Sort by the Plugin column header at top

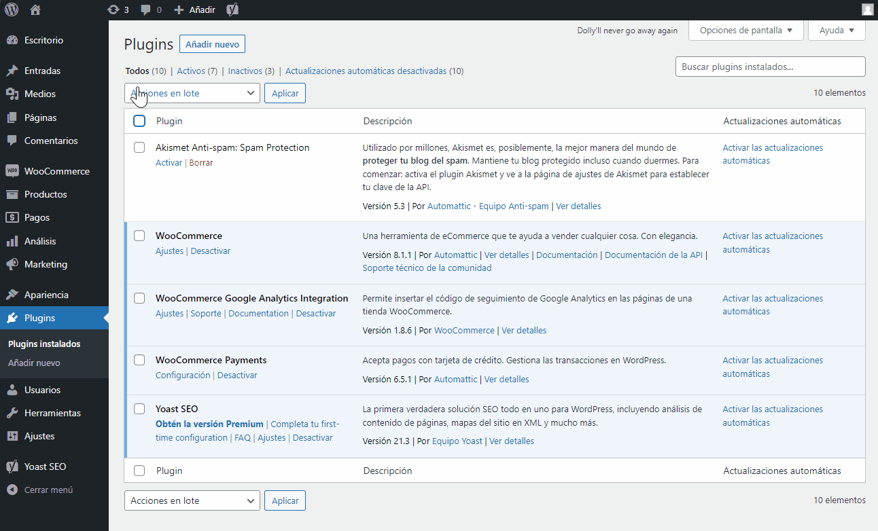[x=169, y=121]
